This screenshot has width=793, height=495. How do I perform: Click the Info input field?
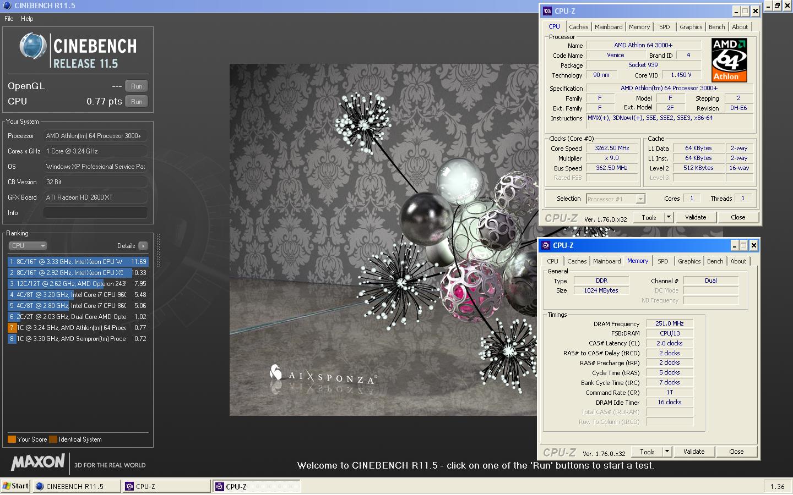95,213
